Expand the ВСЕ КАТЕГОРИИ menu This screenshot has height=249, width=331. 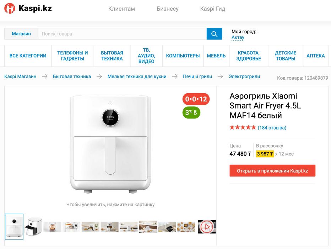pos(28,56)
